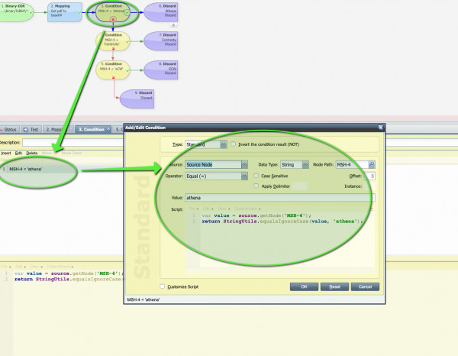Click into the Description text field

pos(73,142)
